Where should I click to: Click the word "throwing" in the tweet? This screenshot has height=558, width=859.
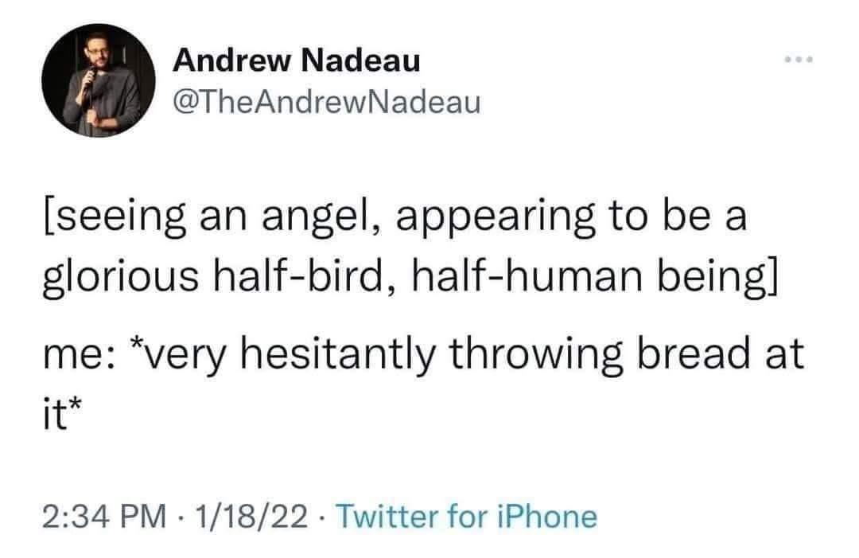pyautogui.click(x=535, y=355)
